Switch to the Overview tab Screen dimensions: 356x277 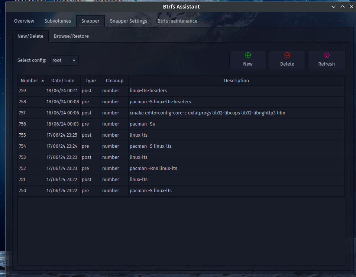24,21
